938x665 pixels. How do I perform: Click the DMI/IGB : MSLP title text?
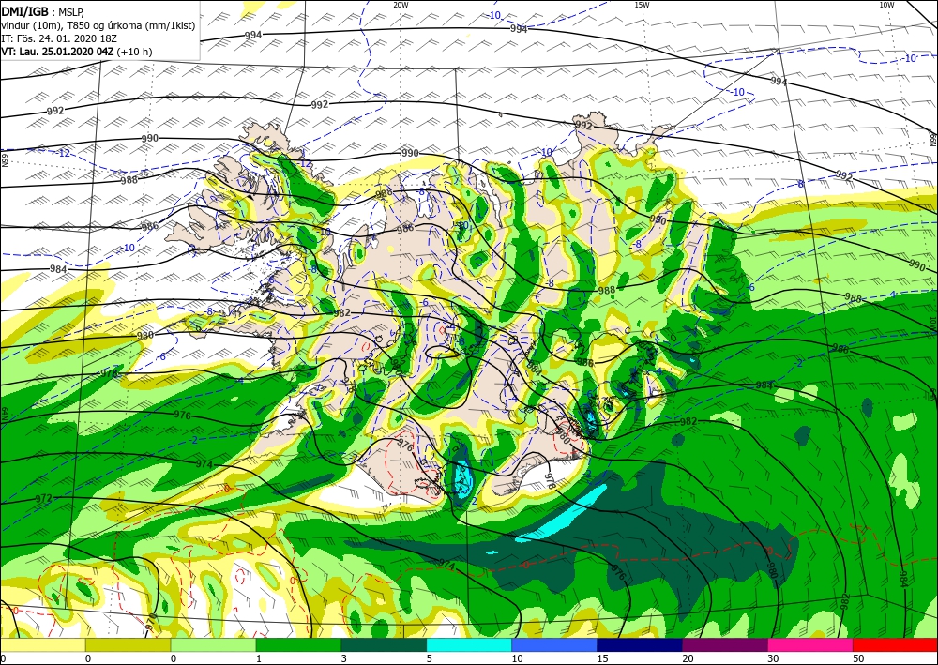click(43, 10)
